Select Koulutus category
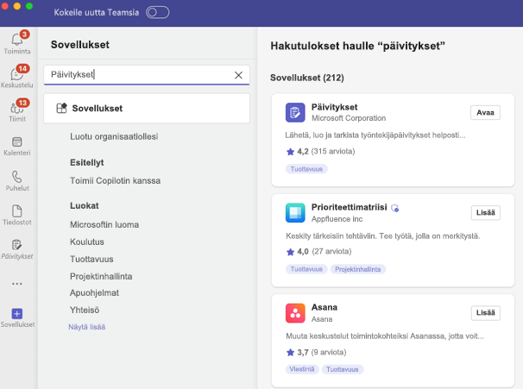Screen dimensions: 523x389 [87, 242]
